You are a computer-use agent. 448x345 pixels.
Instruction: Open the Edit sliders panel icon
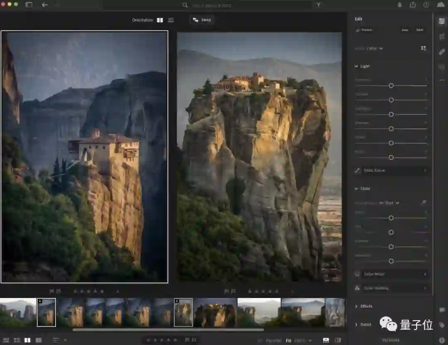click(x=441, y=21)
